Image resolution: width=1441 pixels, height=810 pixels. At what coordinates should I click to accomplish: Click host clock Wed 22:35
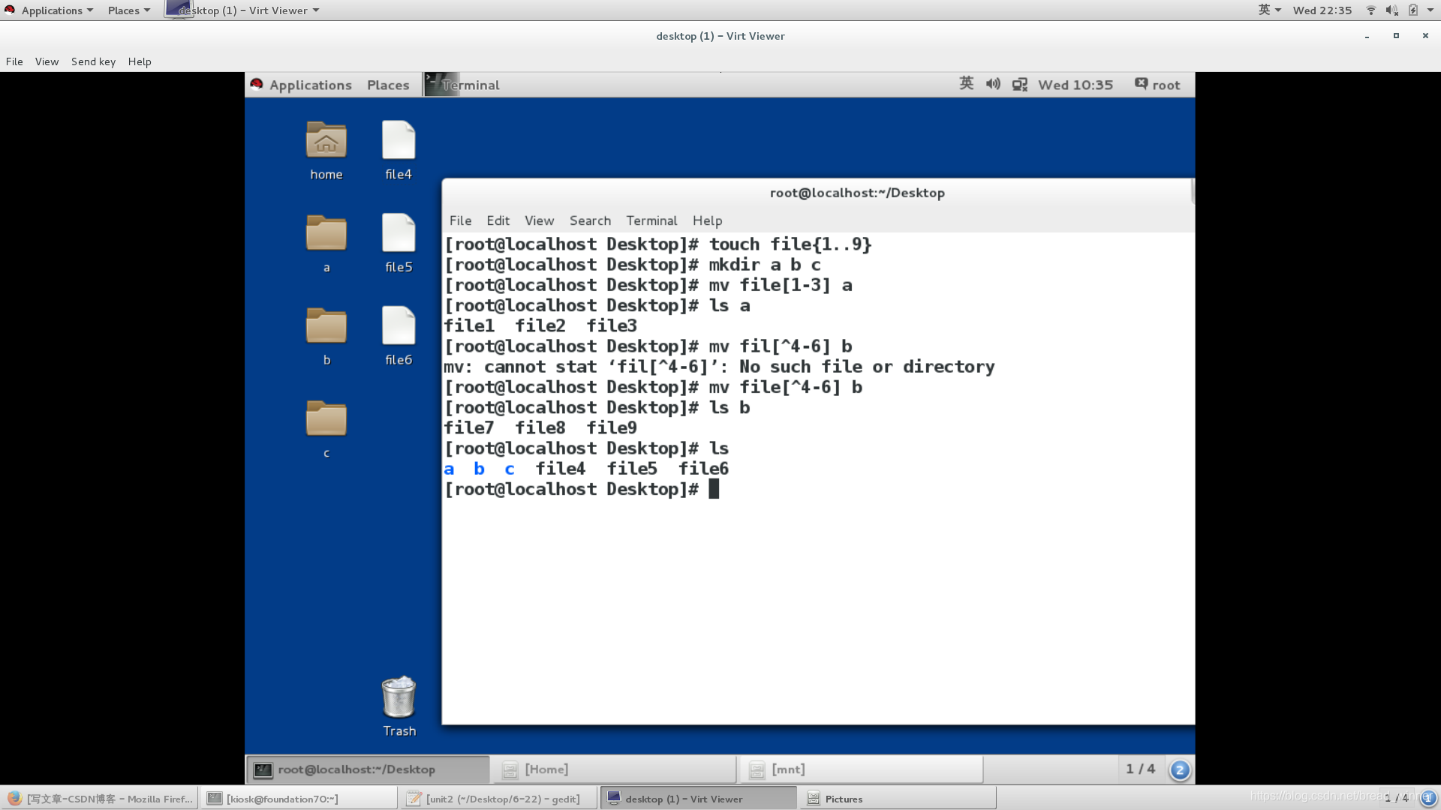1322,10
